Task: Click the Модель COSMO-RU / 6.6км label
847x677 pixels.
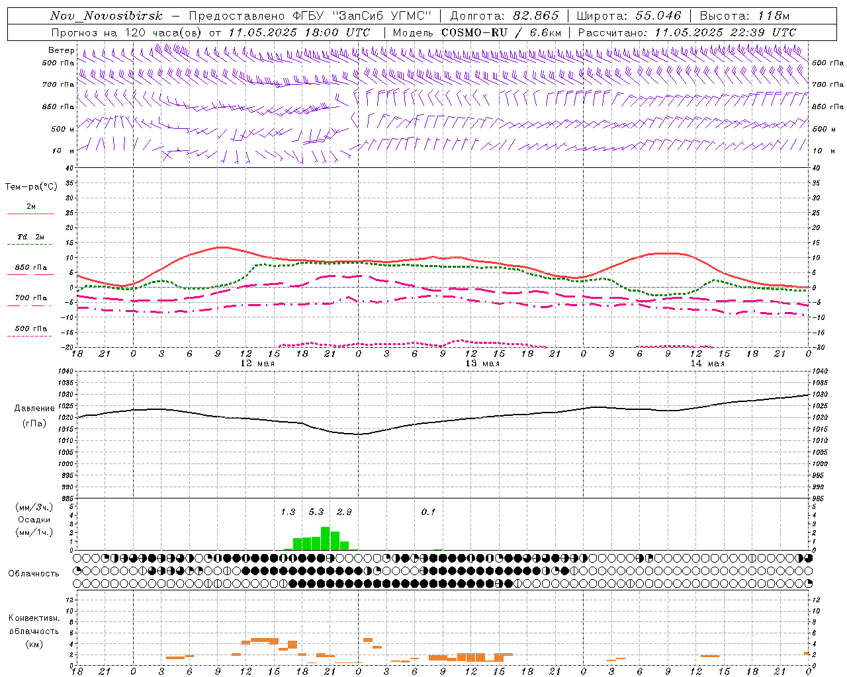Action: click(477, 32)
